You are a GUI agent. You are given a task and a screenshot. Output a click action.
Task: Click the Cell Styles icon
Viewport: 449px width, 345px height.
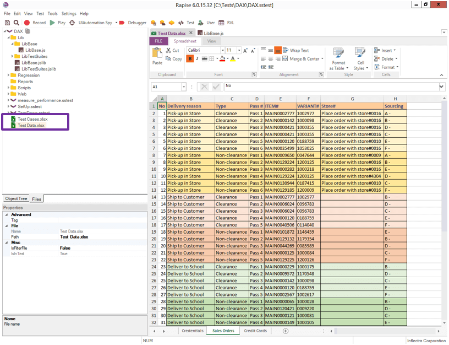(x=360, y=53)
